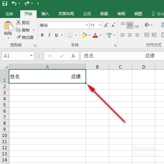Viewport: 164px width, 164px height.
Task: Click the Save icon in quick access toolbar
Action: click(x=5, y=4)
